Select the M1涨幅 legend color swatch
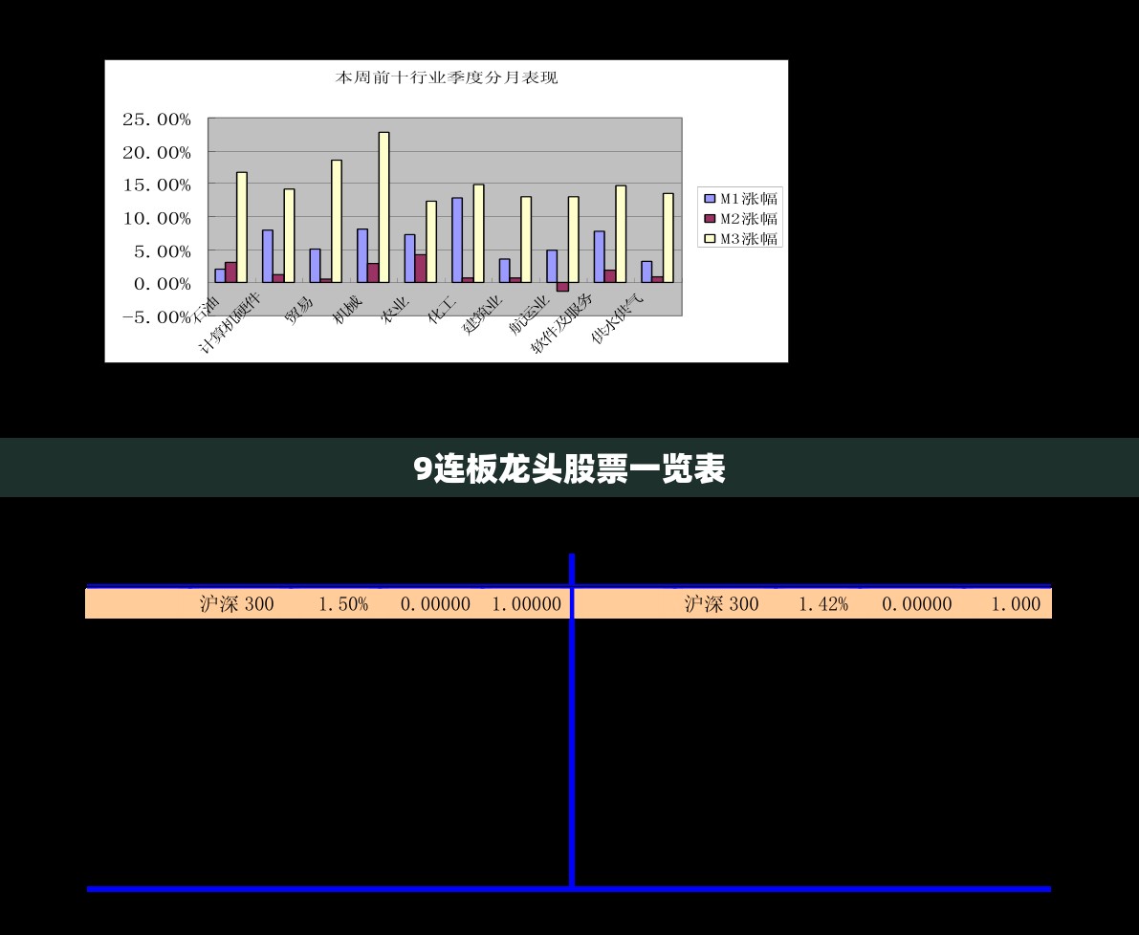The image size is (1139, 935). tap(710, 198)
